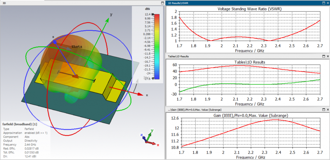Close the 1D Results\VSWR window

click(328, 3)
